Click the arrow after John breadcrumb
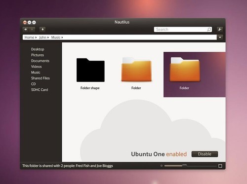The height and width of the screenshot is (184, 247). [x=48, y=37]
